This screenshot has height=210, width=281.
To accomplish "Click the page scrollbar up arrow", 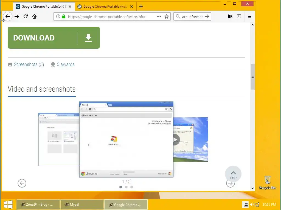I will (252, 25).
